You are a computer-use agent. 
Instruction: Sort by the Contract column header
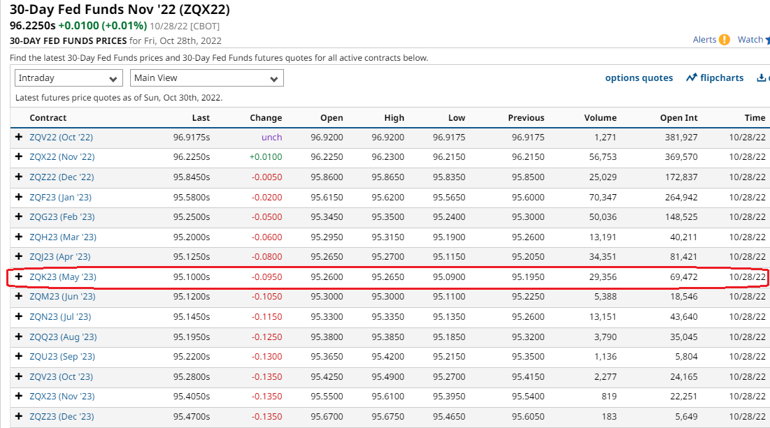(x=48, y=118)
